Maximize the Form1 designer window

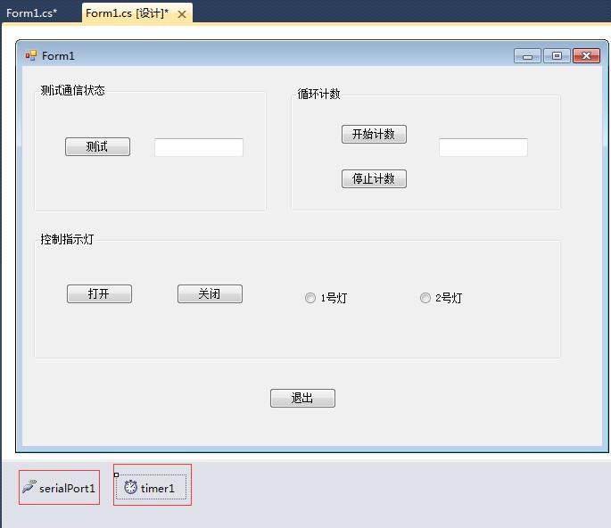tap(557, 56)
